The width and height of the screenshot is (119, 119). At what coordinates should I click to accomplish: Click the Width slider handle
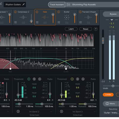click(x=113, y=86)
